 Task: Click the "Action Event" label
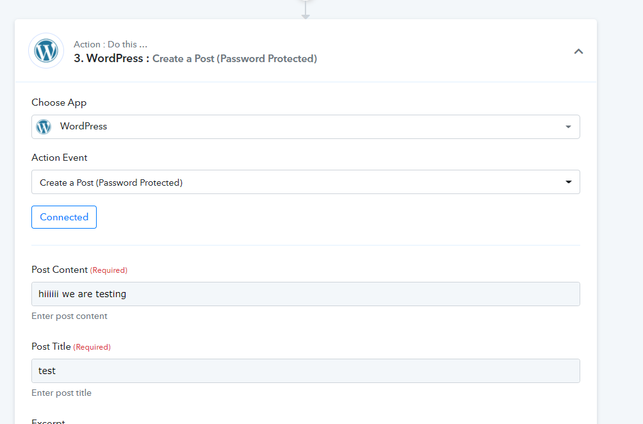(60, 158)
